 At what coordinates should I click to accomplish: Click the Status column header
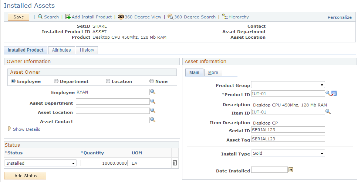(x=14, y=153)
